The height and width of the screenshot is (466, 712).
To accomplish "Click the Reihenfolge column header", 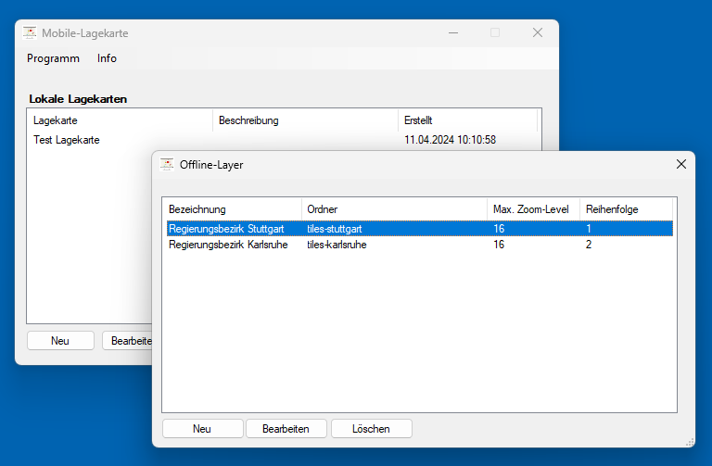I will (626, 209).
